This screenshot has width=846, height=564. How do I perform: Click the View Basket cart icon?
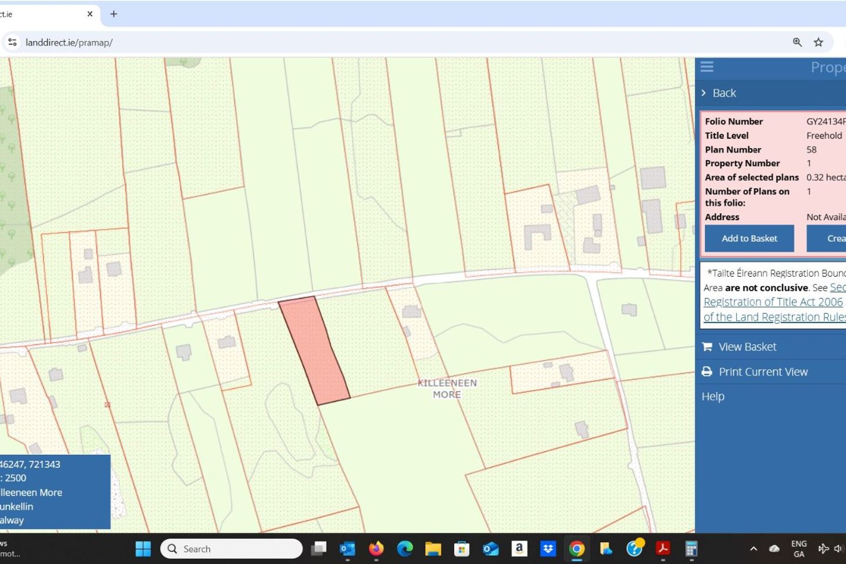(x=707, y=347)
